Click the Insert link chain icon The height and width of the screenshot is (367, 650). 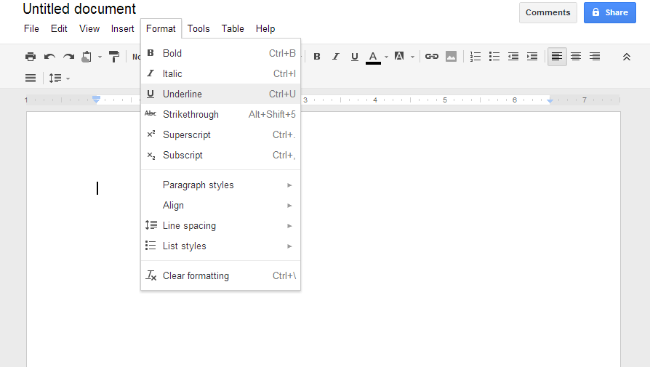pyautogui.click(x=432, y=57)
